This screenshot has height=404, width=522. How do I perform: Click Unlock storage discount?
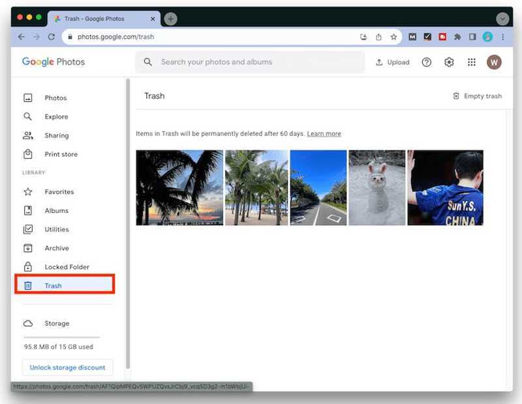point(67,367)
